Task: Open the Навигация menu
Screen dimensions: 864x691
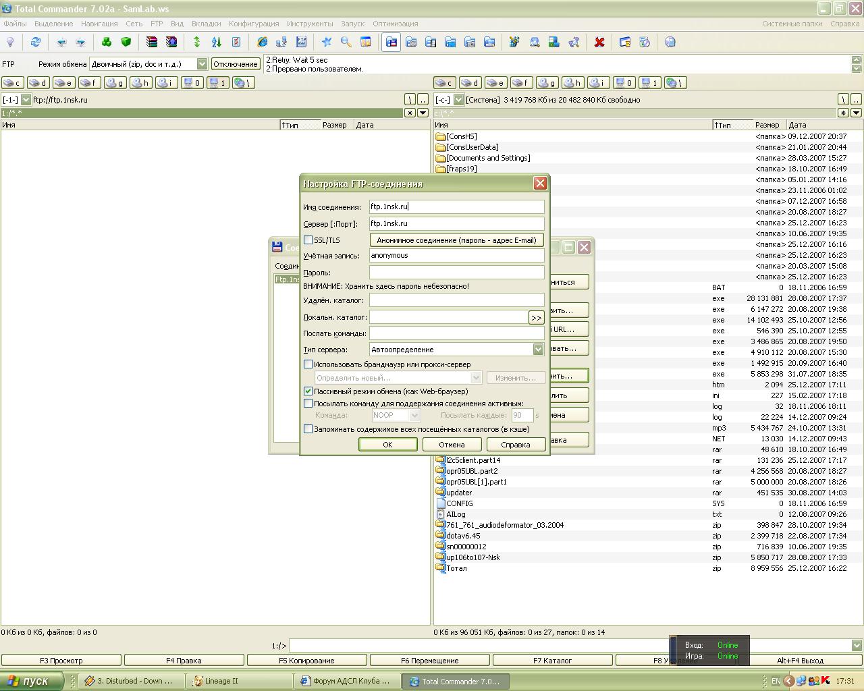Action: [99, 24]
